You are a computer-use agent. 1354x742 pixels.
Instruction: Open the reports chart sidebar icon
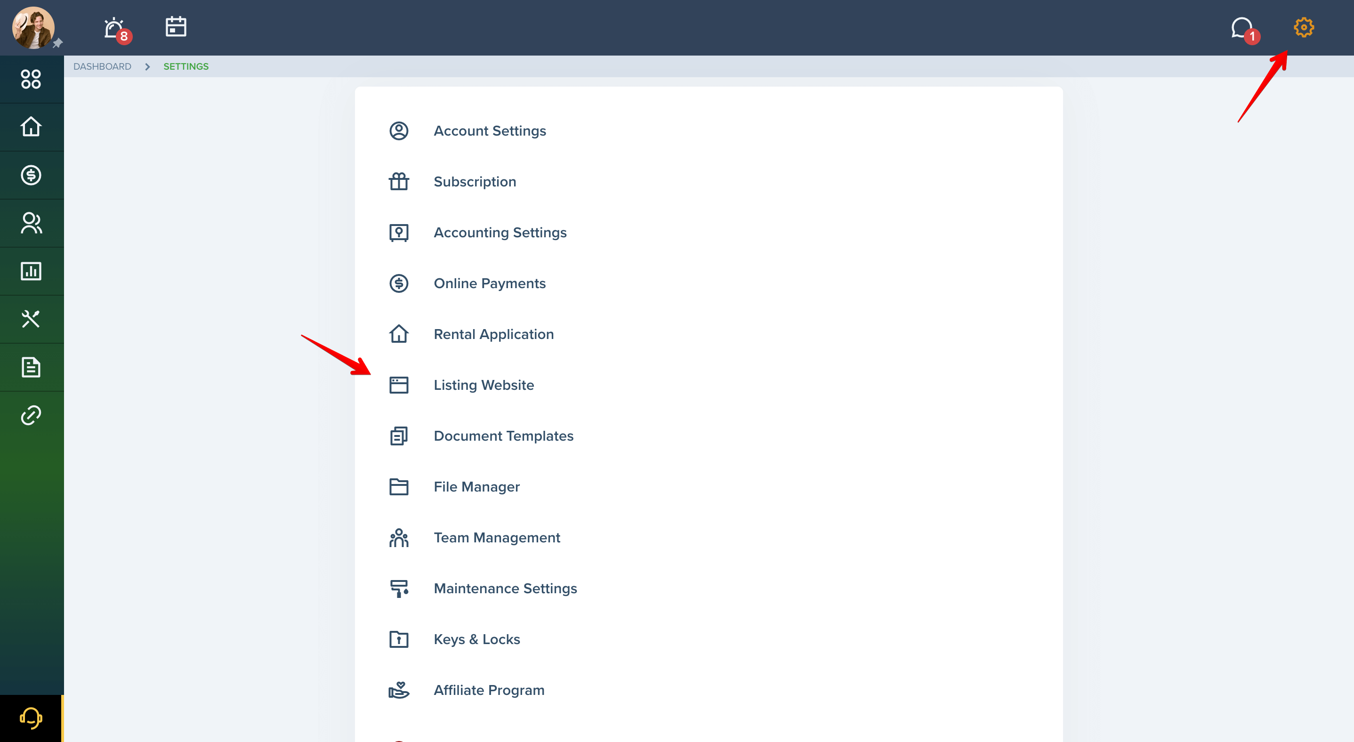coord(31,271)
